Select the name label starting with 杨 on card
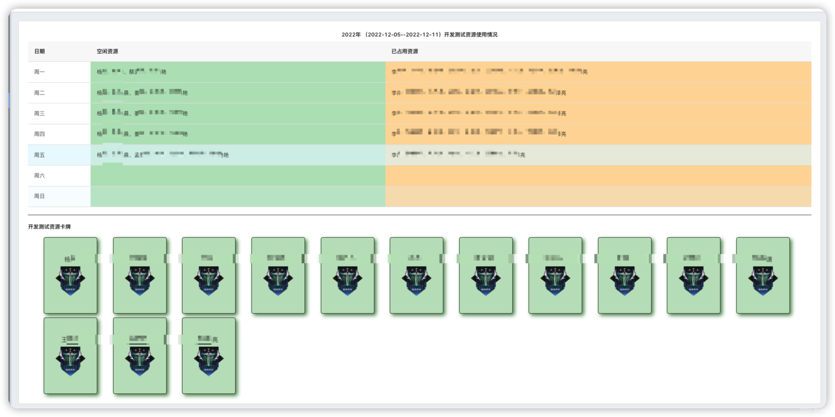The height and width of the screenshot is (417, 835). coord(70,259)
